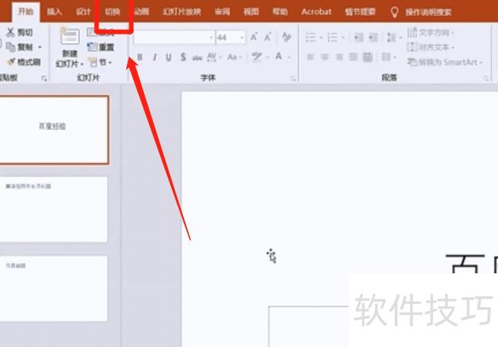Open the Section (节) dropdown
The width and height of the screenshot is (498, 347).
tap(101, 62)
